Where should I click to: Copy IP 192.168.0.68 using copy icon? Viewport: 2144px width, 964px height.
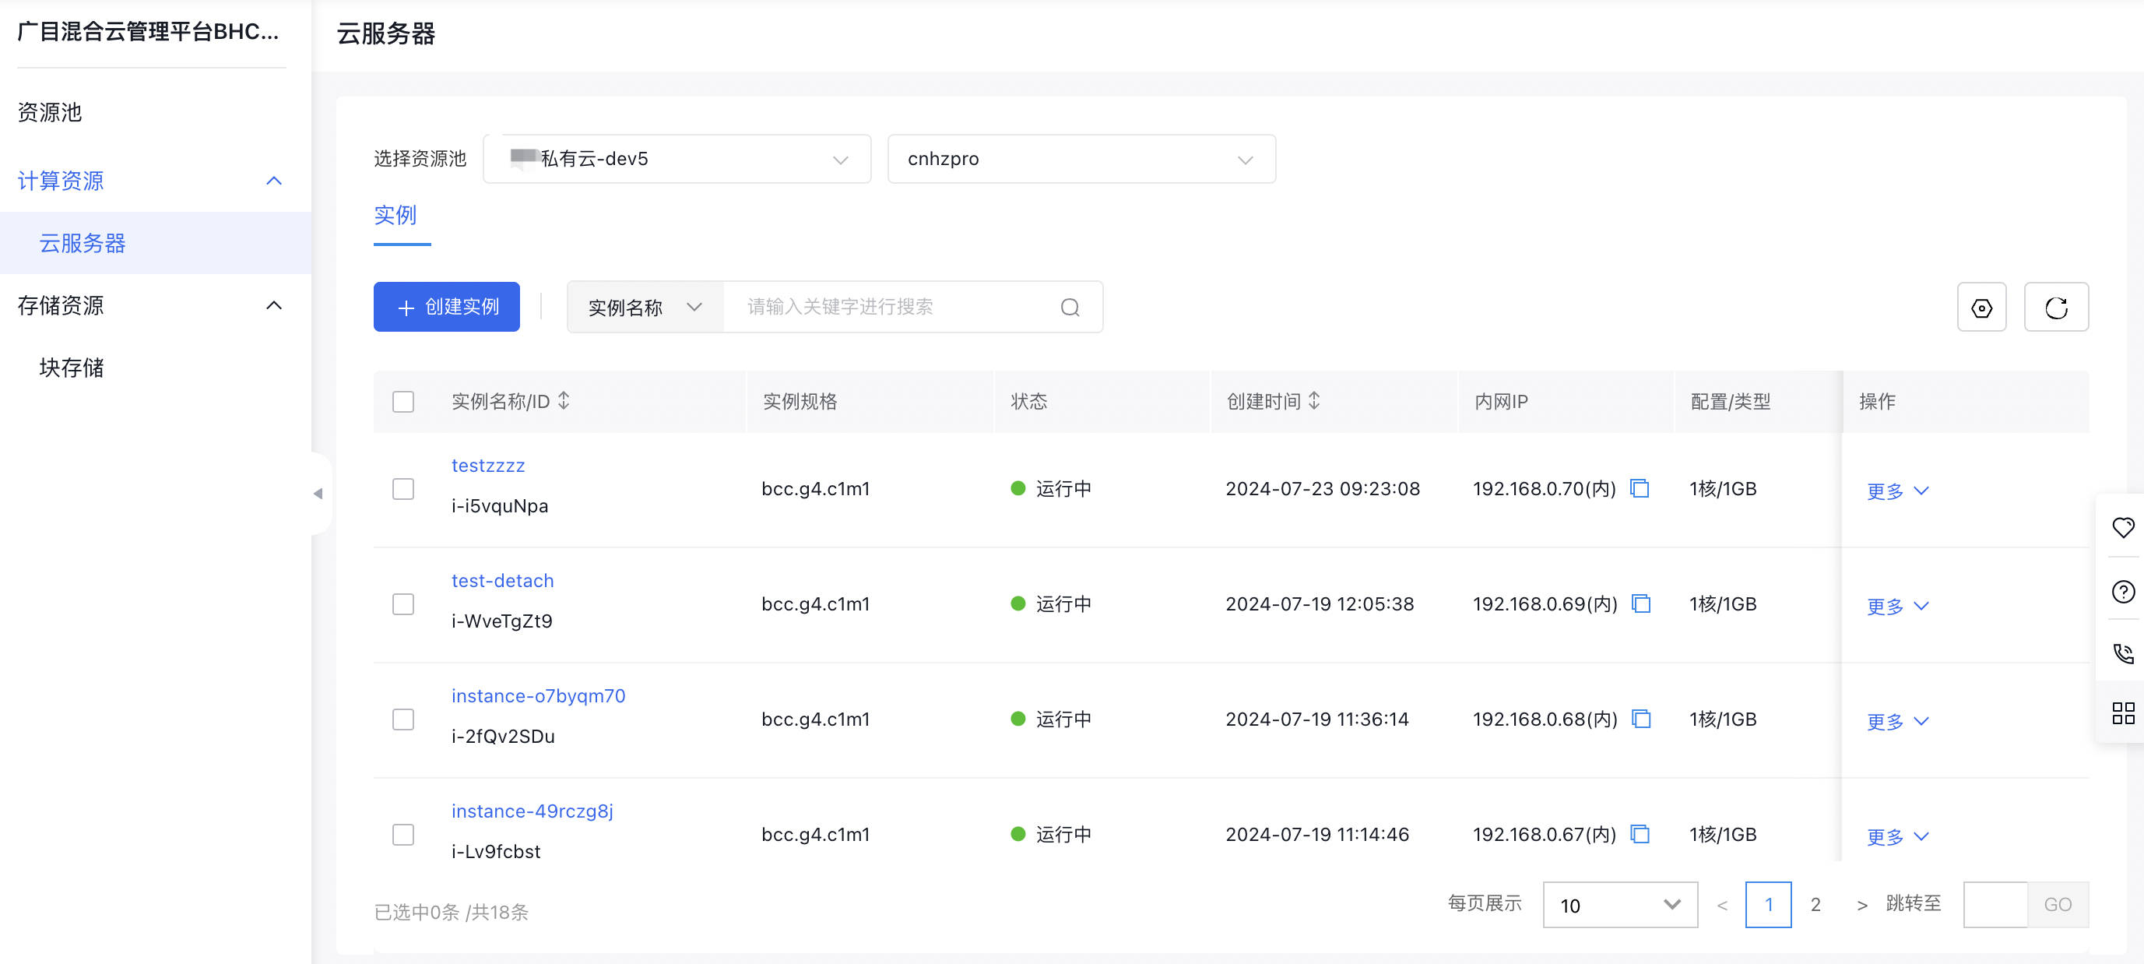[1640, 719]
